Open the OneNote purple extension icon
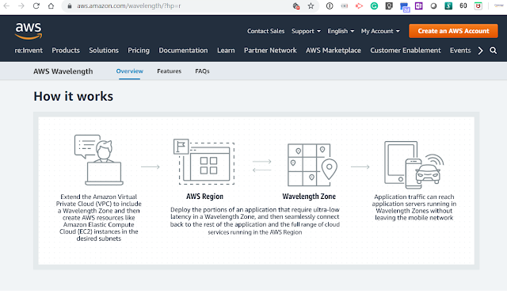507x298 pixels. 419,6
